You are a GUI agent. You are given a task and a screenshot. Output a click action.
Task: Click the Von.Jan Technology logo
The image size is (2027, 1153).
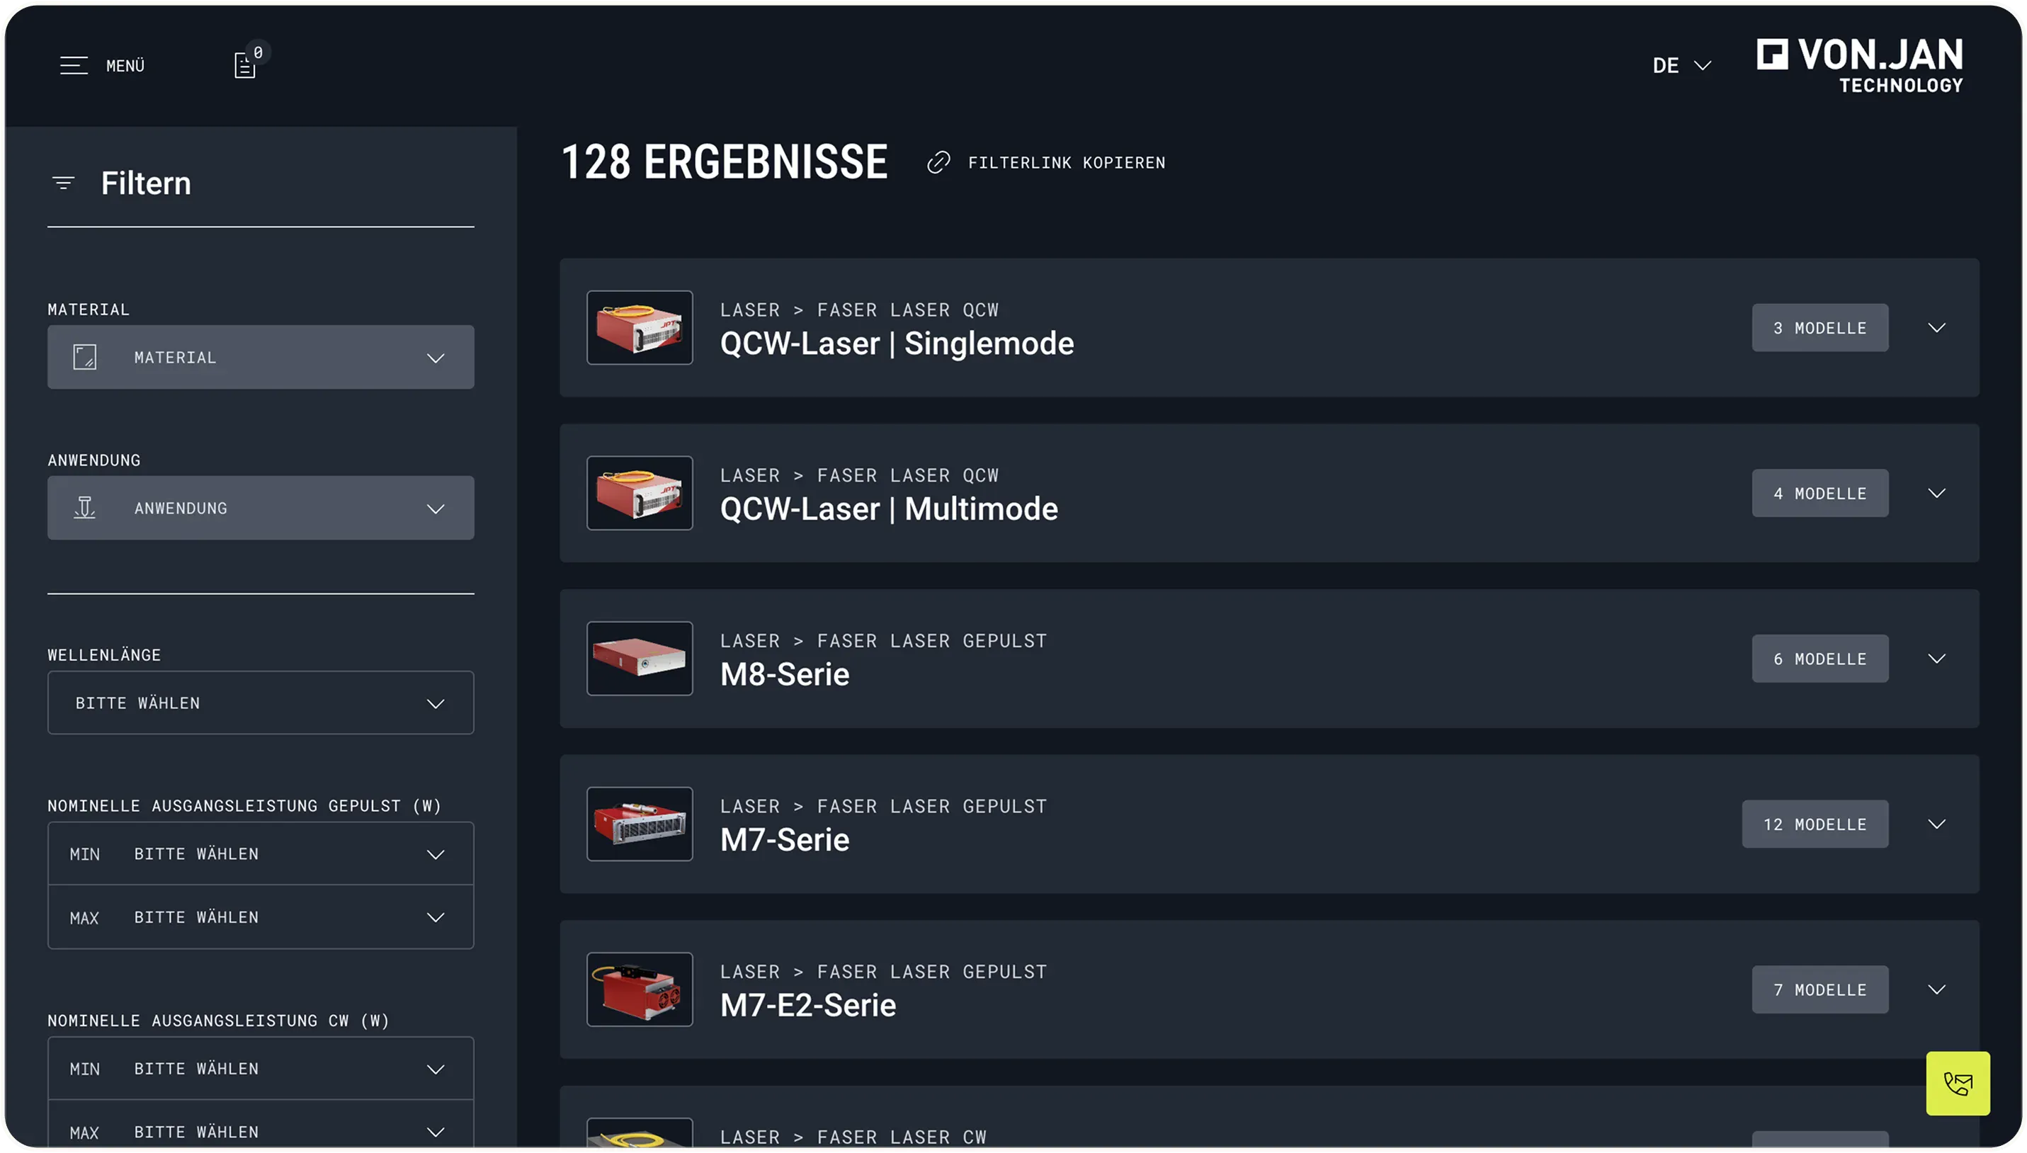click(1859, 66)
